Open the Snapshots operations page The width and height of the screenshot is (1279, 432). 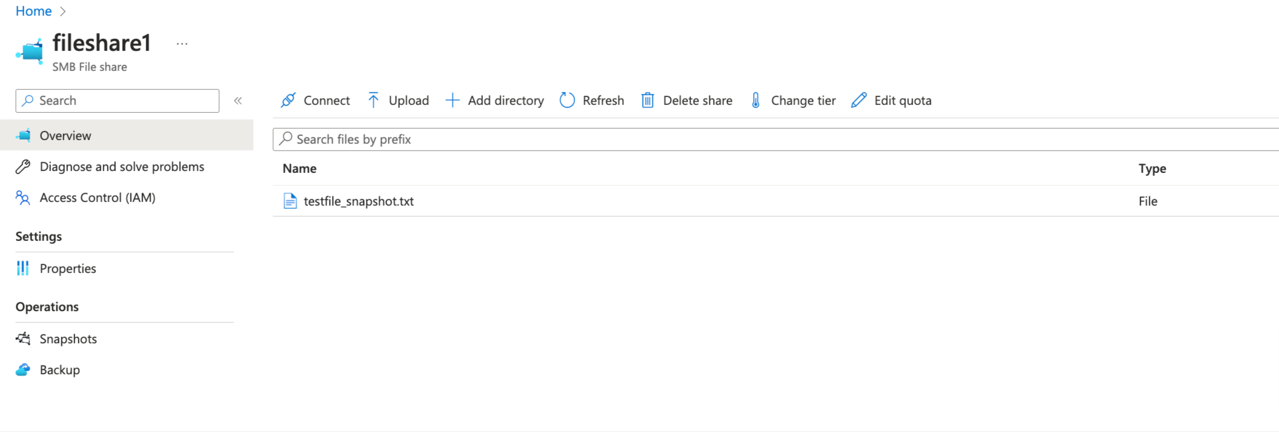[x=127, y=339]
